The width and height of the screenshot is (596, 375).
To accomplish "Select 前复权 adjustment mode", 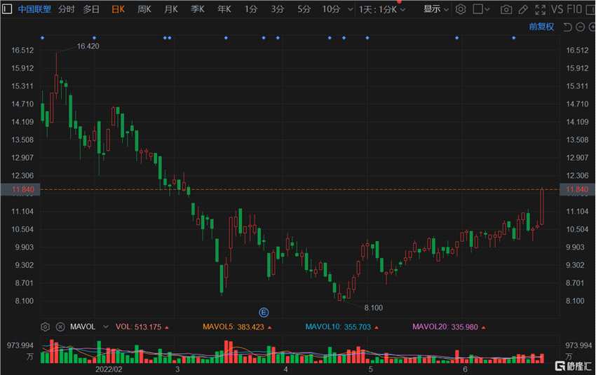I will click(x=541, y=27).
